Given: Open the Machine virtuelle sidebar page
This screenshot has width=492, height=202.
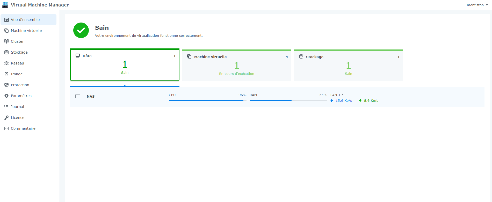Looking at the screenshot, I should click(26, 31).
